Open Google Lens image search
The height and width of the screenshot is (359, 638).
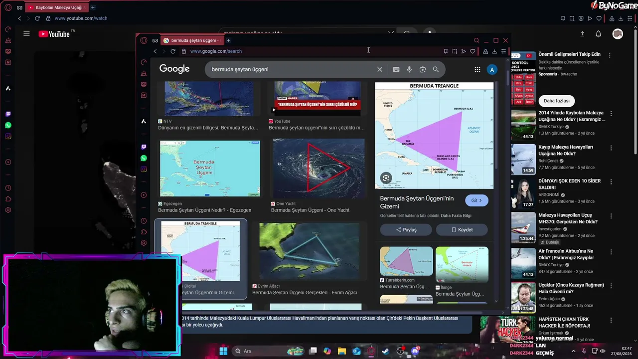[x=422, y=69]
